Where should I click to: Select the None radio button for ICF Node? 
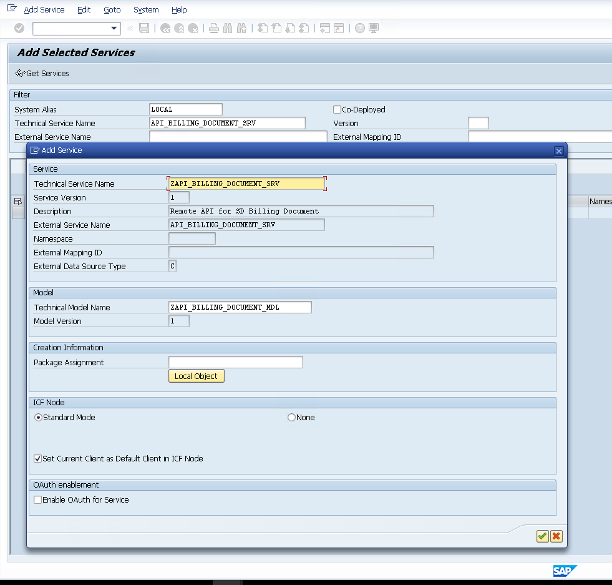point(291,418)
